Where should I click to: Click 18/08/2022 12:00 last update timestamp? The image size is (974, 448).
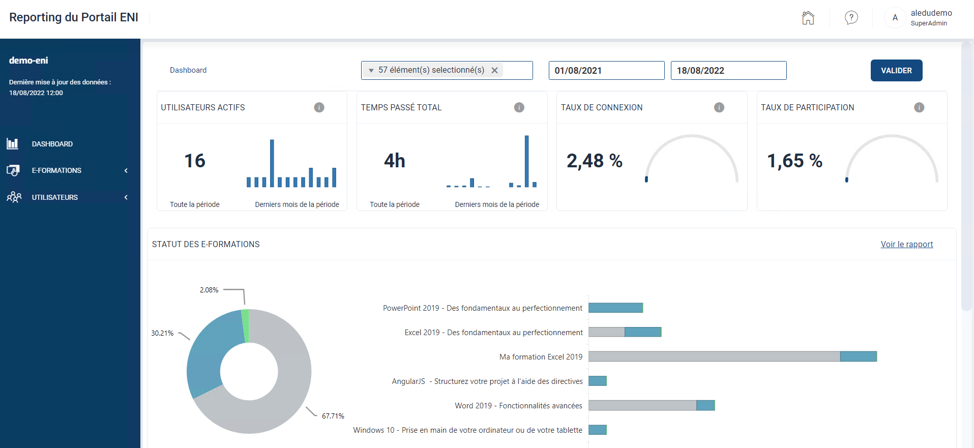tap(36, 93)
